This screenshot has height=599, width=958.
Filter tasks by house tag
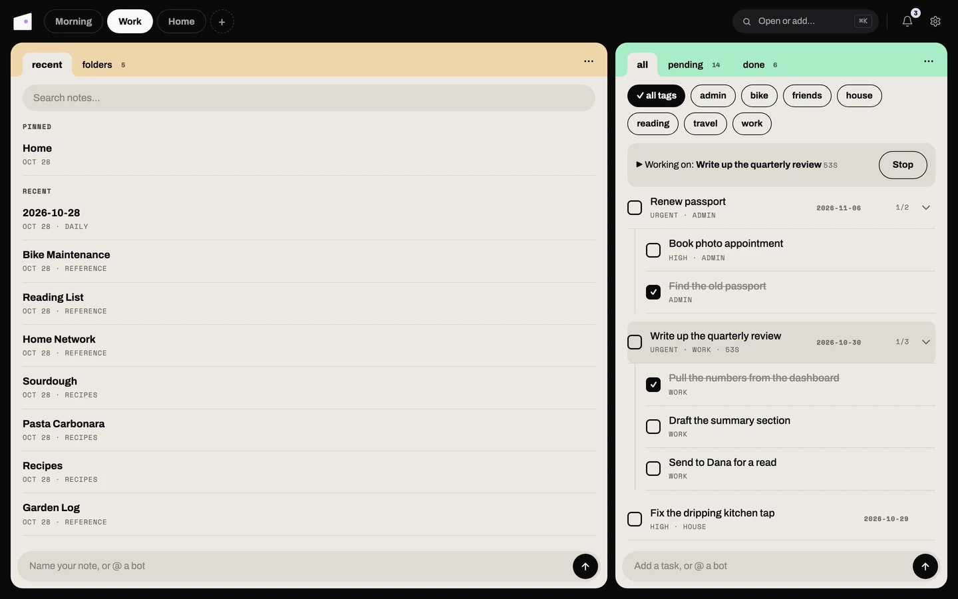tap(860, 96)
